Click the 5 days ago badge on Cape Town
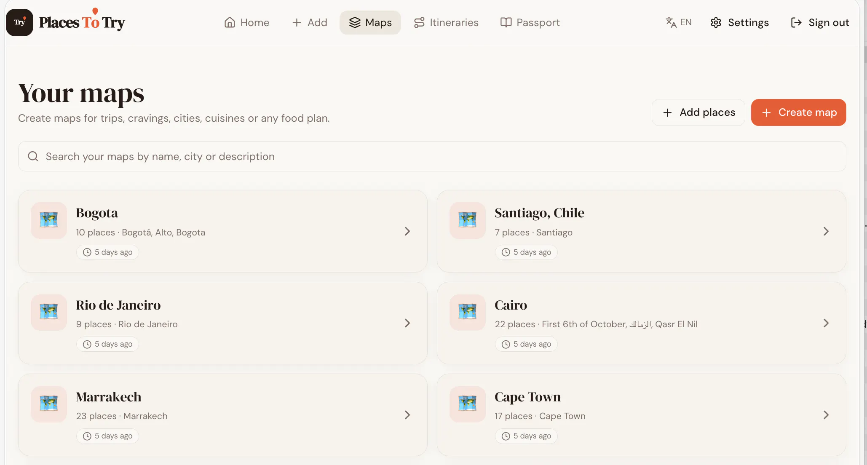The width and height of the screenshot is (867, 465). tap(526, 436)
